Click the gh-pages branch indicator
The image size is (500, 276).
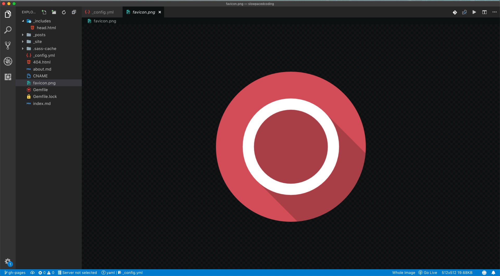(x=15, y=273)
